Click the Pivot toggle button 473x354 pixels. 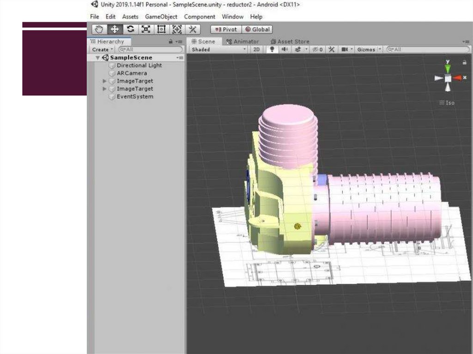225,29
